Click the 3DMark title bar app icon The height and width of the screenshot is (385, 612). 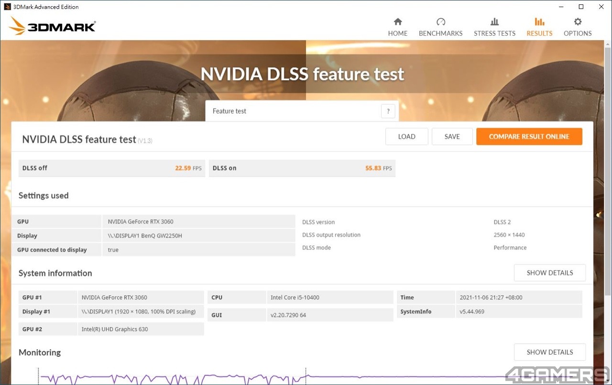tap(7, 7)
